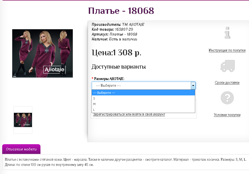Screen dimensions: 249x174
Task: Click the Артикул: Платье - 18068 line
Action: tap(114, 34)
